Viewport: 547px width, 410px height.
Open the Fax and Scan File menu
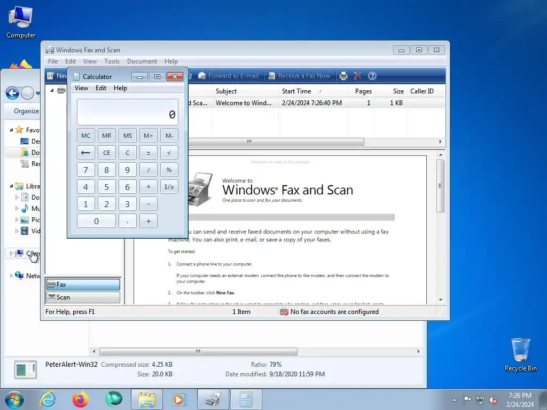pyautogui.click(x=53, y=61)
